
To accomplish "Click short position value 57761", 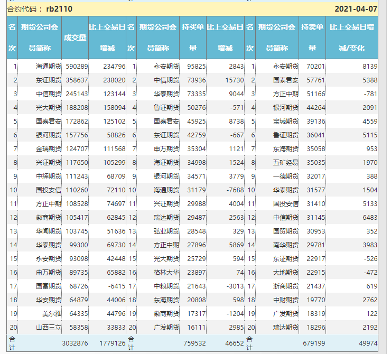I will (316, 80).
